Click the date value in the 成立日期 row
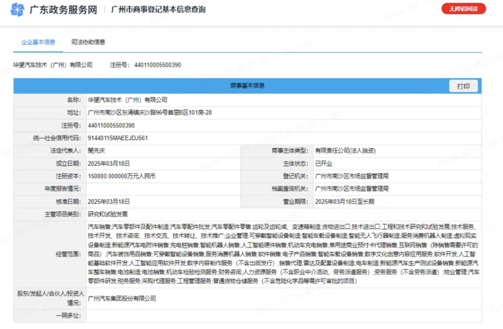The image size is (503, 329). (x=109, y=164)
